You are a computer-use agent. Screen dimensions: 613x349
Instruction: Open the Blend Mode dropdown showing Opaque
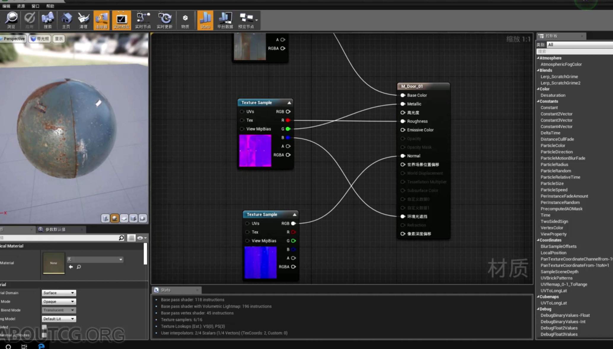[x=58, y=301]
